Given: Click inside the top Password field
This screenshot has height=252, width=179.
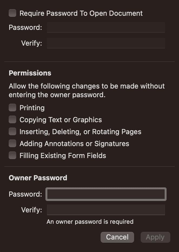Looking at the screenshot, I should 106,27.
